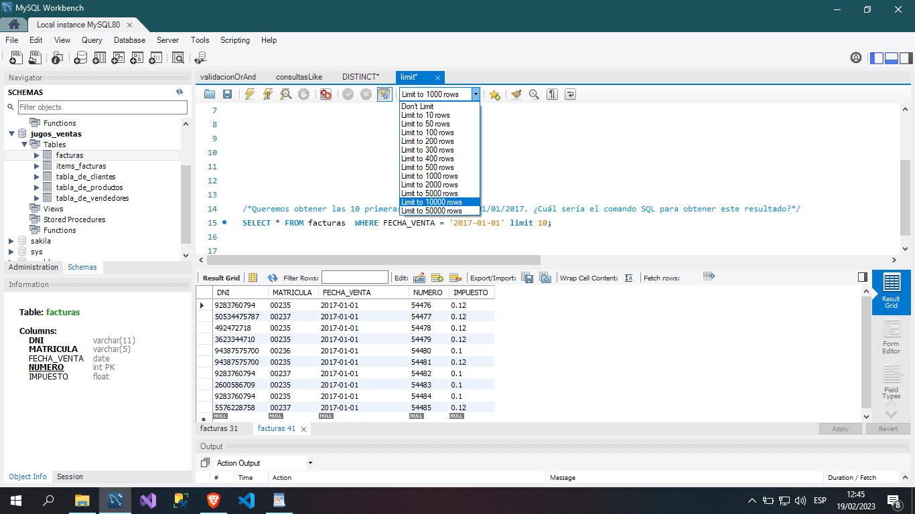915x514 pixels.
Task: Open script file folder icon in editor toolbar
Action: point(210,94)
